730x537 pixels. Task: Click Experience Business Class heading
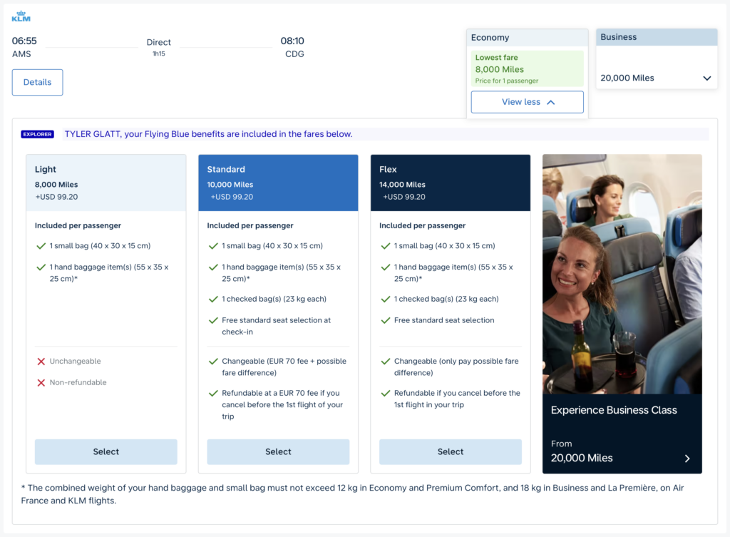point(614,410)
